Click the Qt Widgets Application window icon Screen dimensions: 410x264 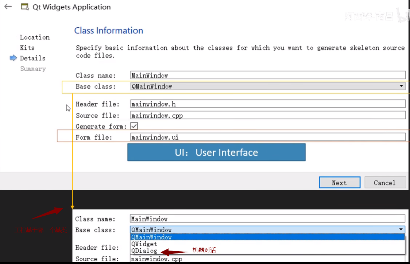pyautogui.click(x=25, y=7)
